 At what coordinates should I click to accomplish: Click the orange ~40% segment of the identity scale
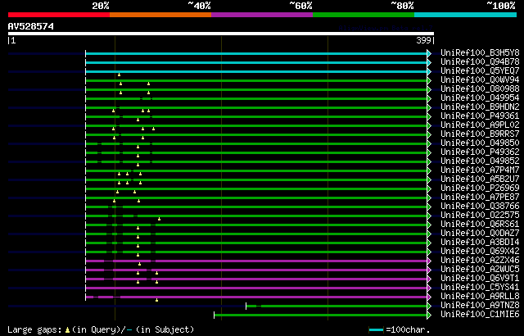(x=160, y=15)
